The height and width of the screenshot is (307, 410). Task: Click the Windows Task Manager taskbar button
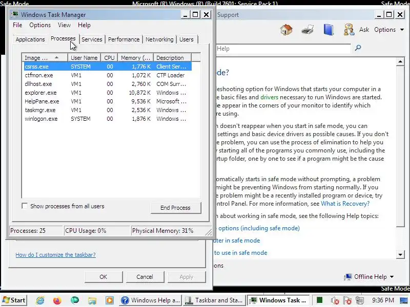[x=278, y=300]
